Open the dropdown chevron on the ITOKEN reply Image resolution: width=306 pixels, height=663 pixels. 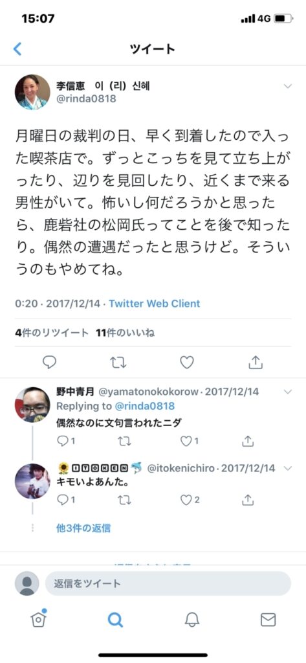288,468
